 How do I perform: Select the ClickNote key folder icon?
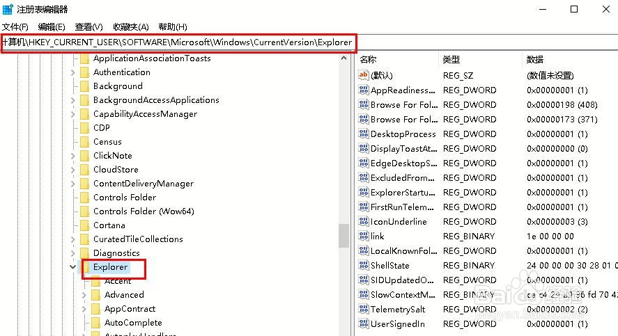84,156
